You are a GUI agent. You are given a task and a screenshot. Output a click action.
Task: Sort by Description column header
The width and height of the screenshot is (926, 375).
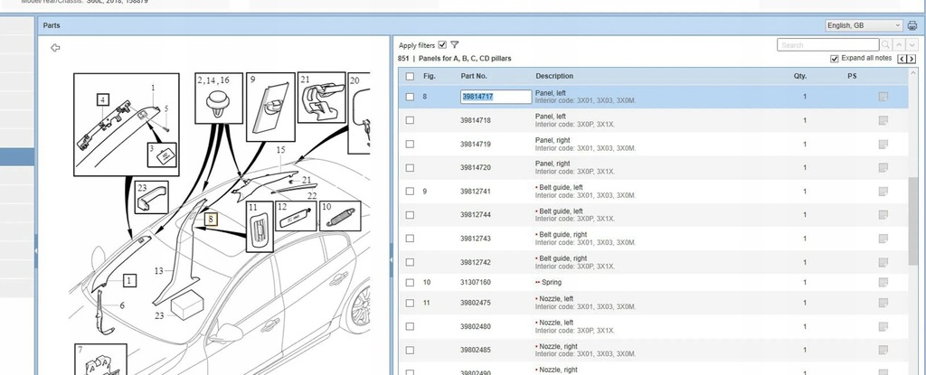pos(554,76)
